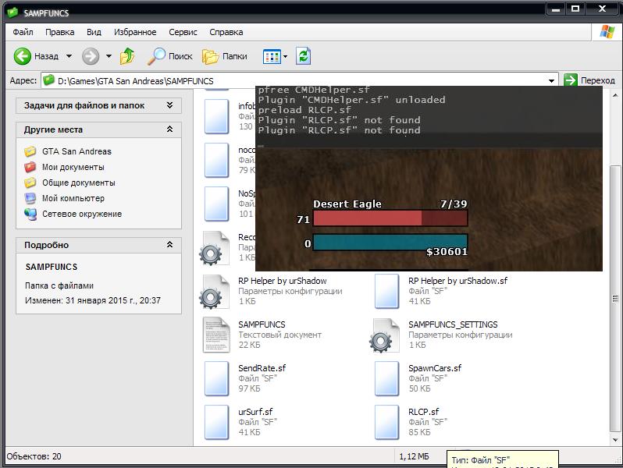This screenshot has height=468, width=623.
Task: Select the RLCP.sf file icon
Action: [x=386, y=422]
